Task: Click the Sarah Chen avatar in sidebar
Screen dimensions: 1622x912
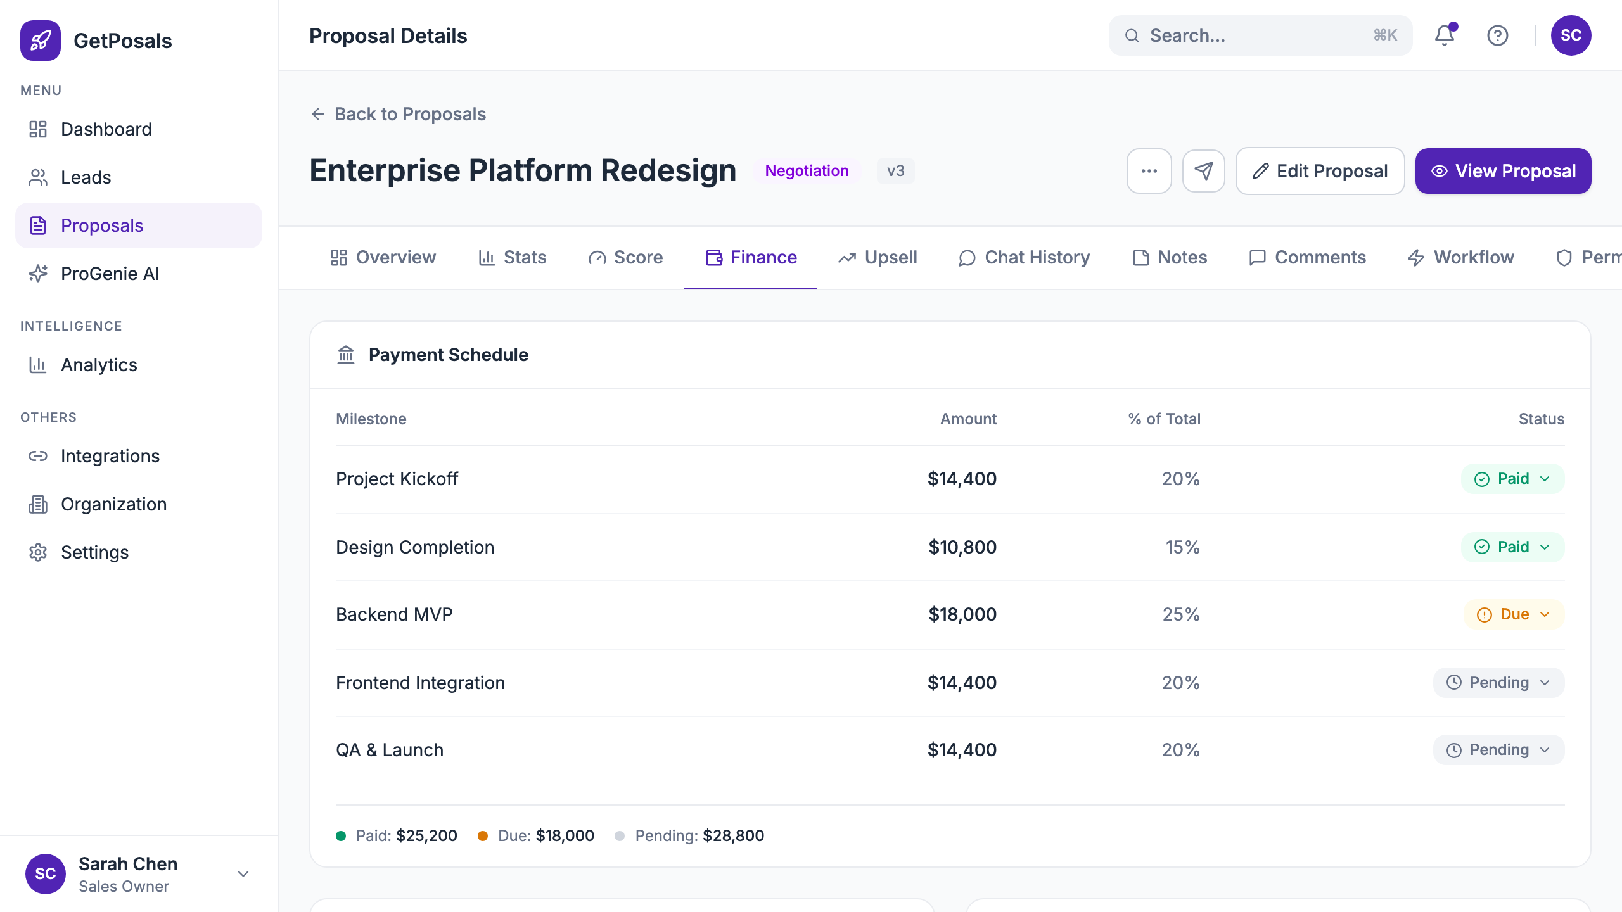Action: point(46,874)
